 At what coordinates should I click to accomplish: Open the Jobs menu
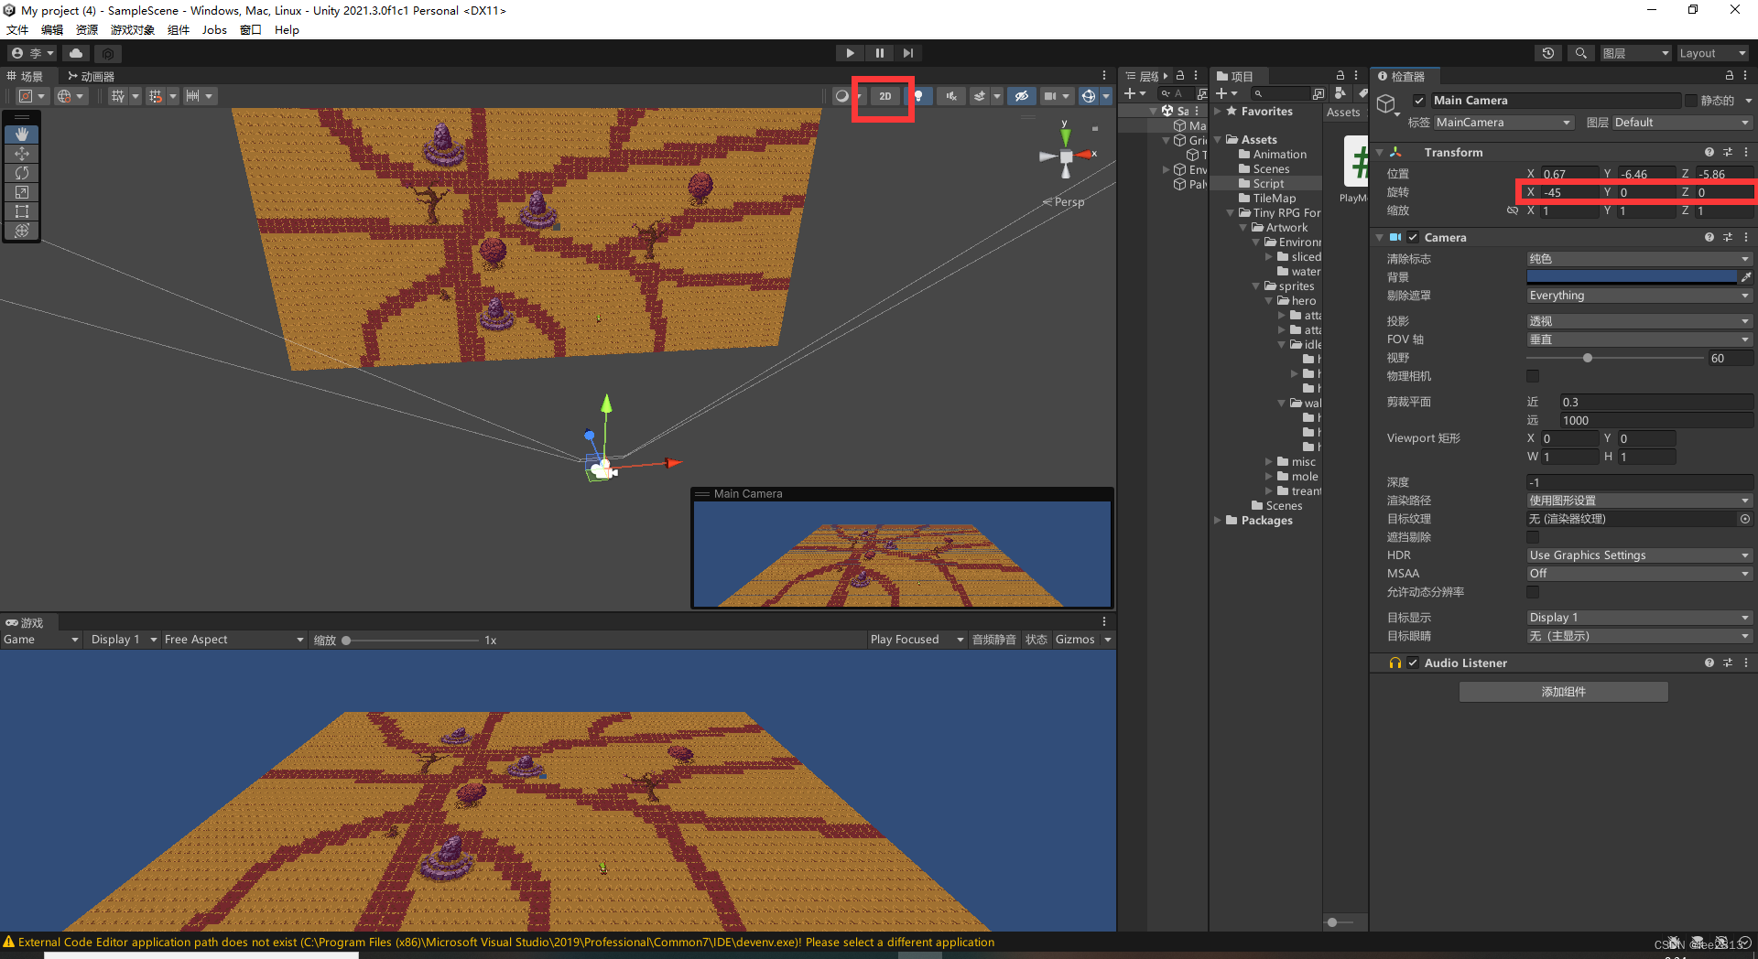tap(214, 29)
